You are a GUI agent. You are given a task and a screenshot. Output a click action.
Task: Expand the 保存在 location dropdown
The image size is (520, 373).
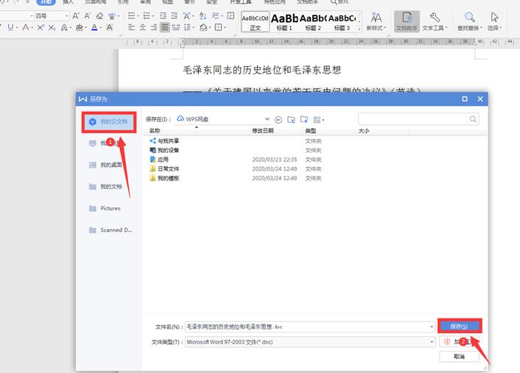[x=267, y=118]
